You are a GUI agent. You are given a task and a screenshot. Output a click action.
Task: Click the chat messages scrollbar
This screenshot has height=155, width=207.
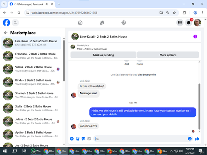click(x=199, y=106)
